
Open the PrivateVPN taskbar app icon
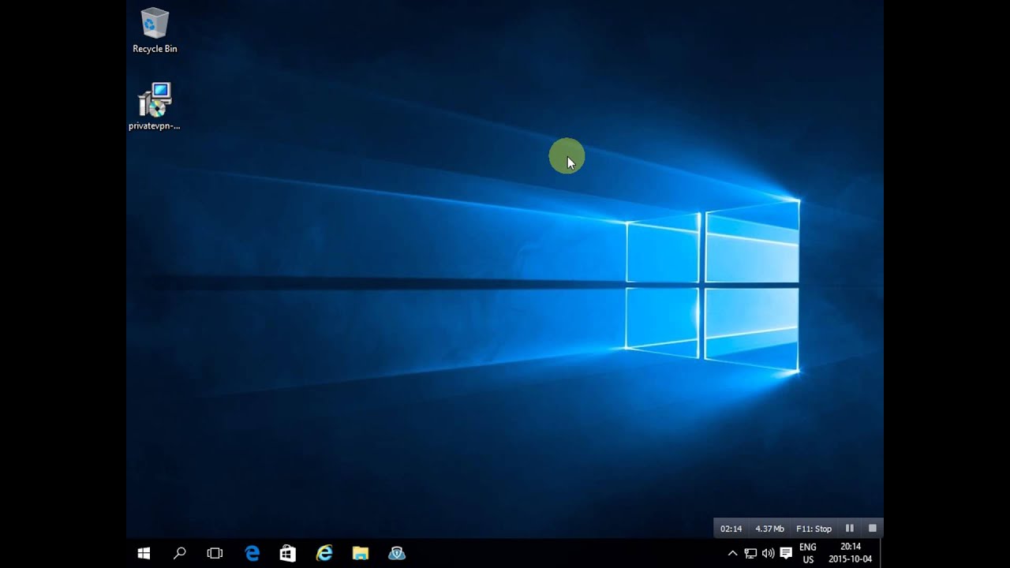tap(397, 554)
